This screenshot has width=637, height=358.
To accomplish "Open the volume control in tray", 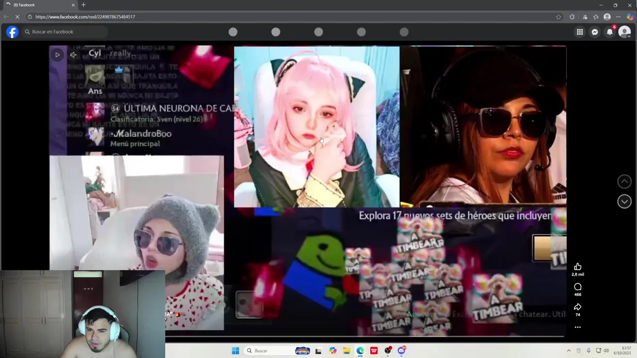I will coord(606,351).
